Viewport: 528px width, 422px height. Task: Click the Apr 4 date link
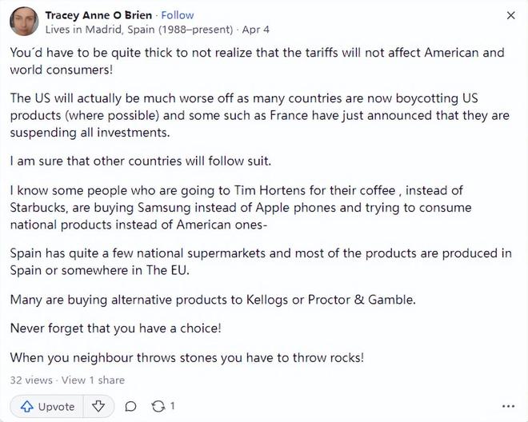pyautogui.click(x=255, y=30)
